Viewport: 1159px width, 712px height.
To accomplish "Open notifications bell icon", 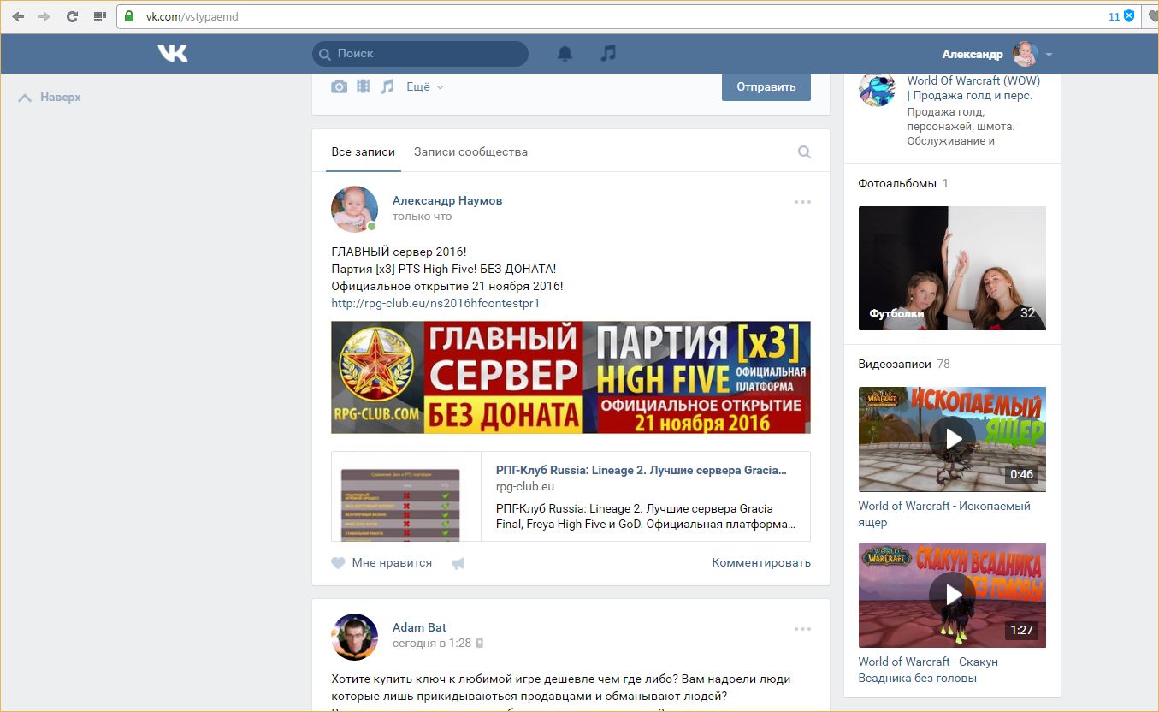I will (x=565, y=53).
